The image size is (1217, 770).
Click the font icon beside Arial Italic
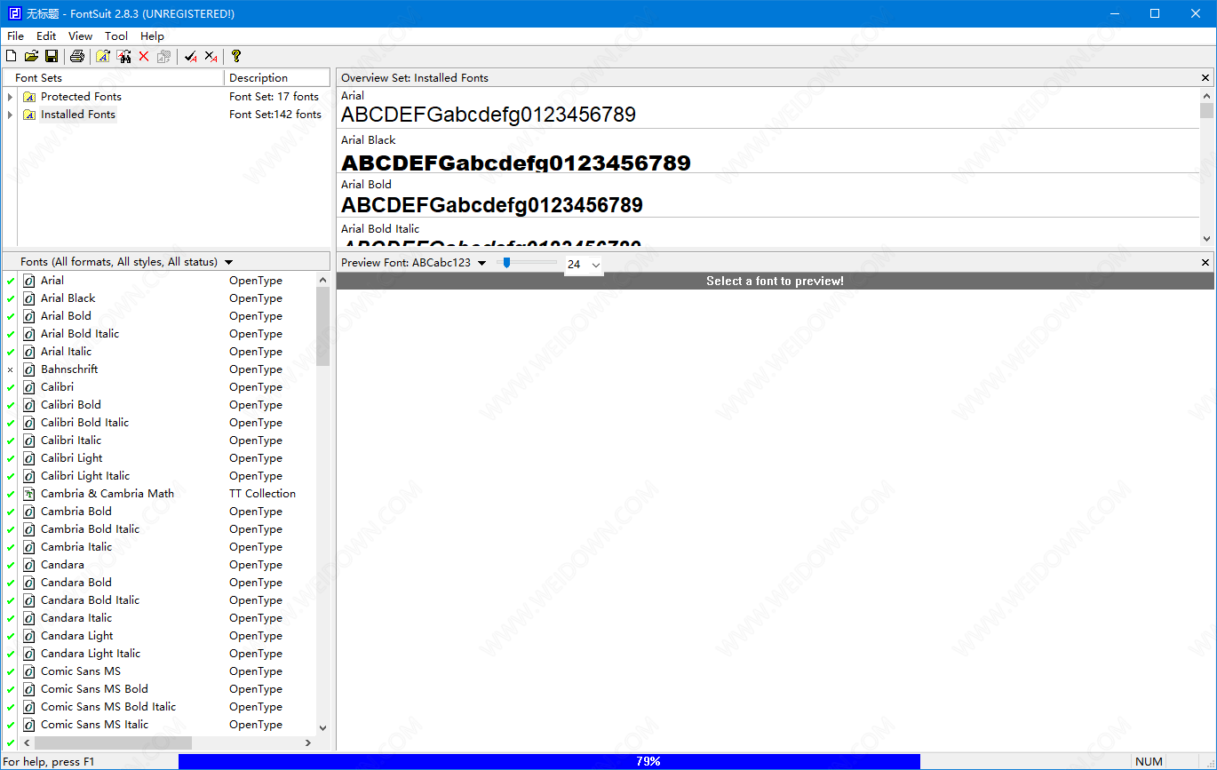coord(29,352)
